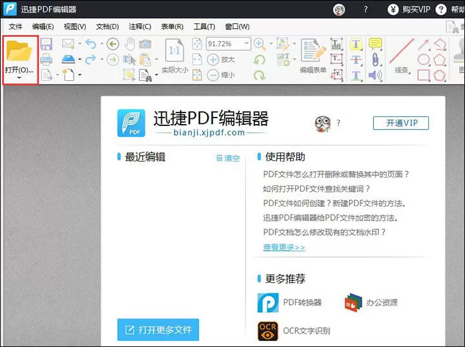Open the 工具(T) menu

point(204,26)
